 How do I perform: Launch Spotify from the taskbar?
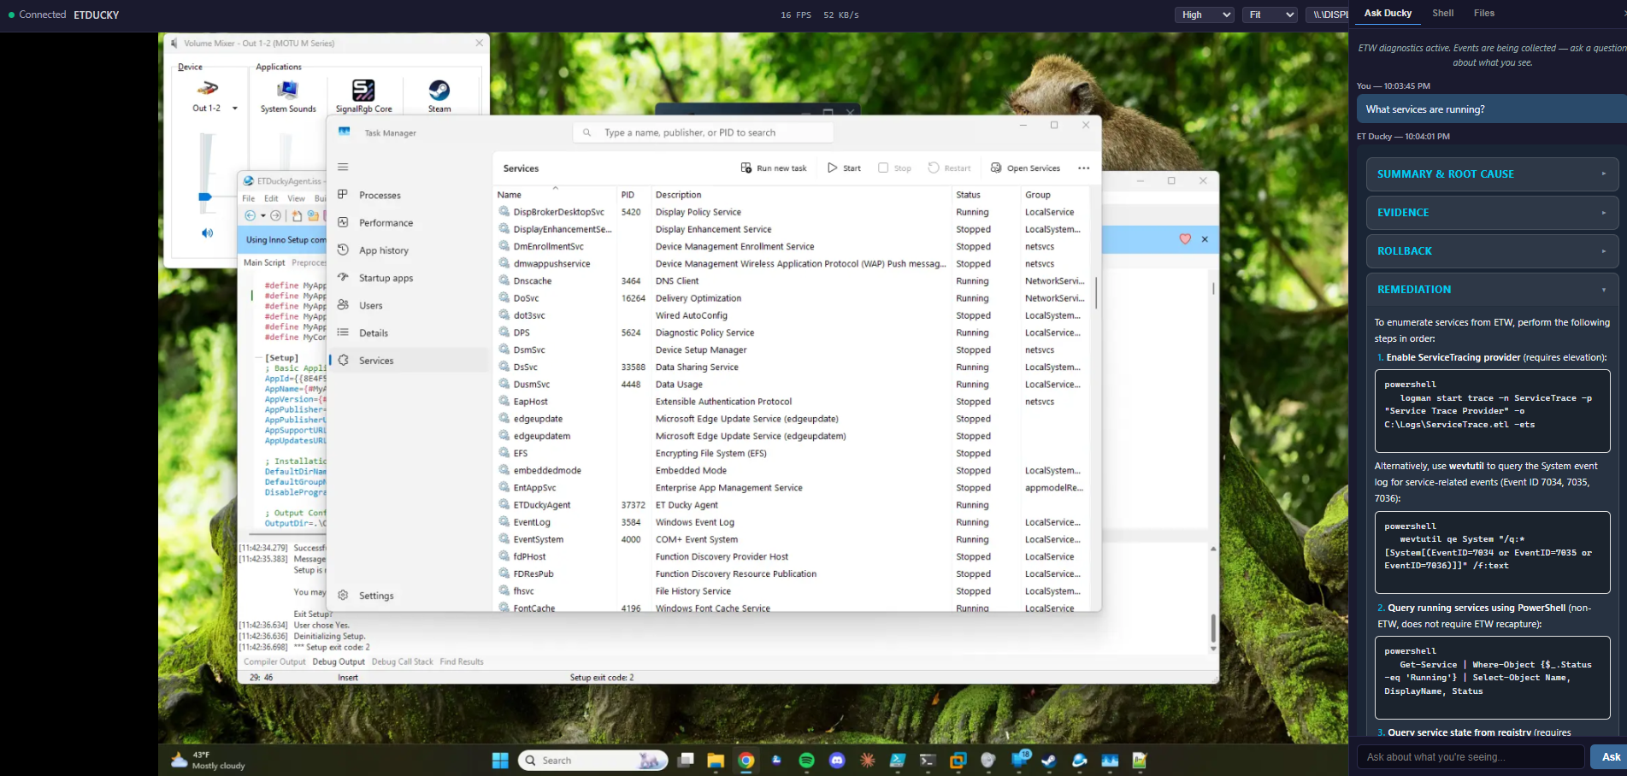coord(805,760)
